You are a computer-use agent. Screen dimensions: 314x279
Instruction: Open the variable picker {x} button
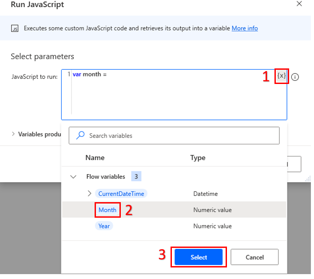tap(282, 76)
